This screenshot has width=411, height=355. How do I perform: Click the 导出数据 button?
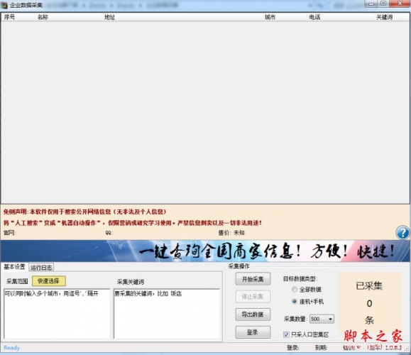coord(253,314)
